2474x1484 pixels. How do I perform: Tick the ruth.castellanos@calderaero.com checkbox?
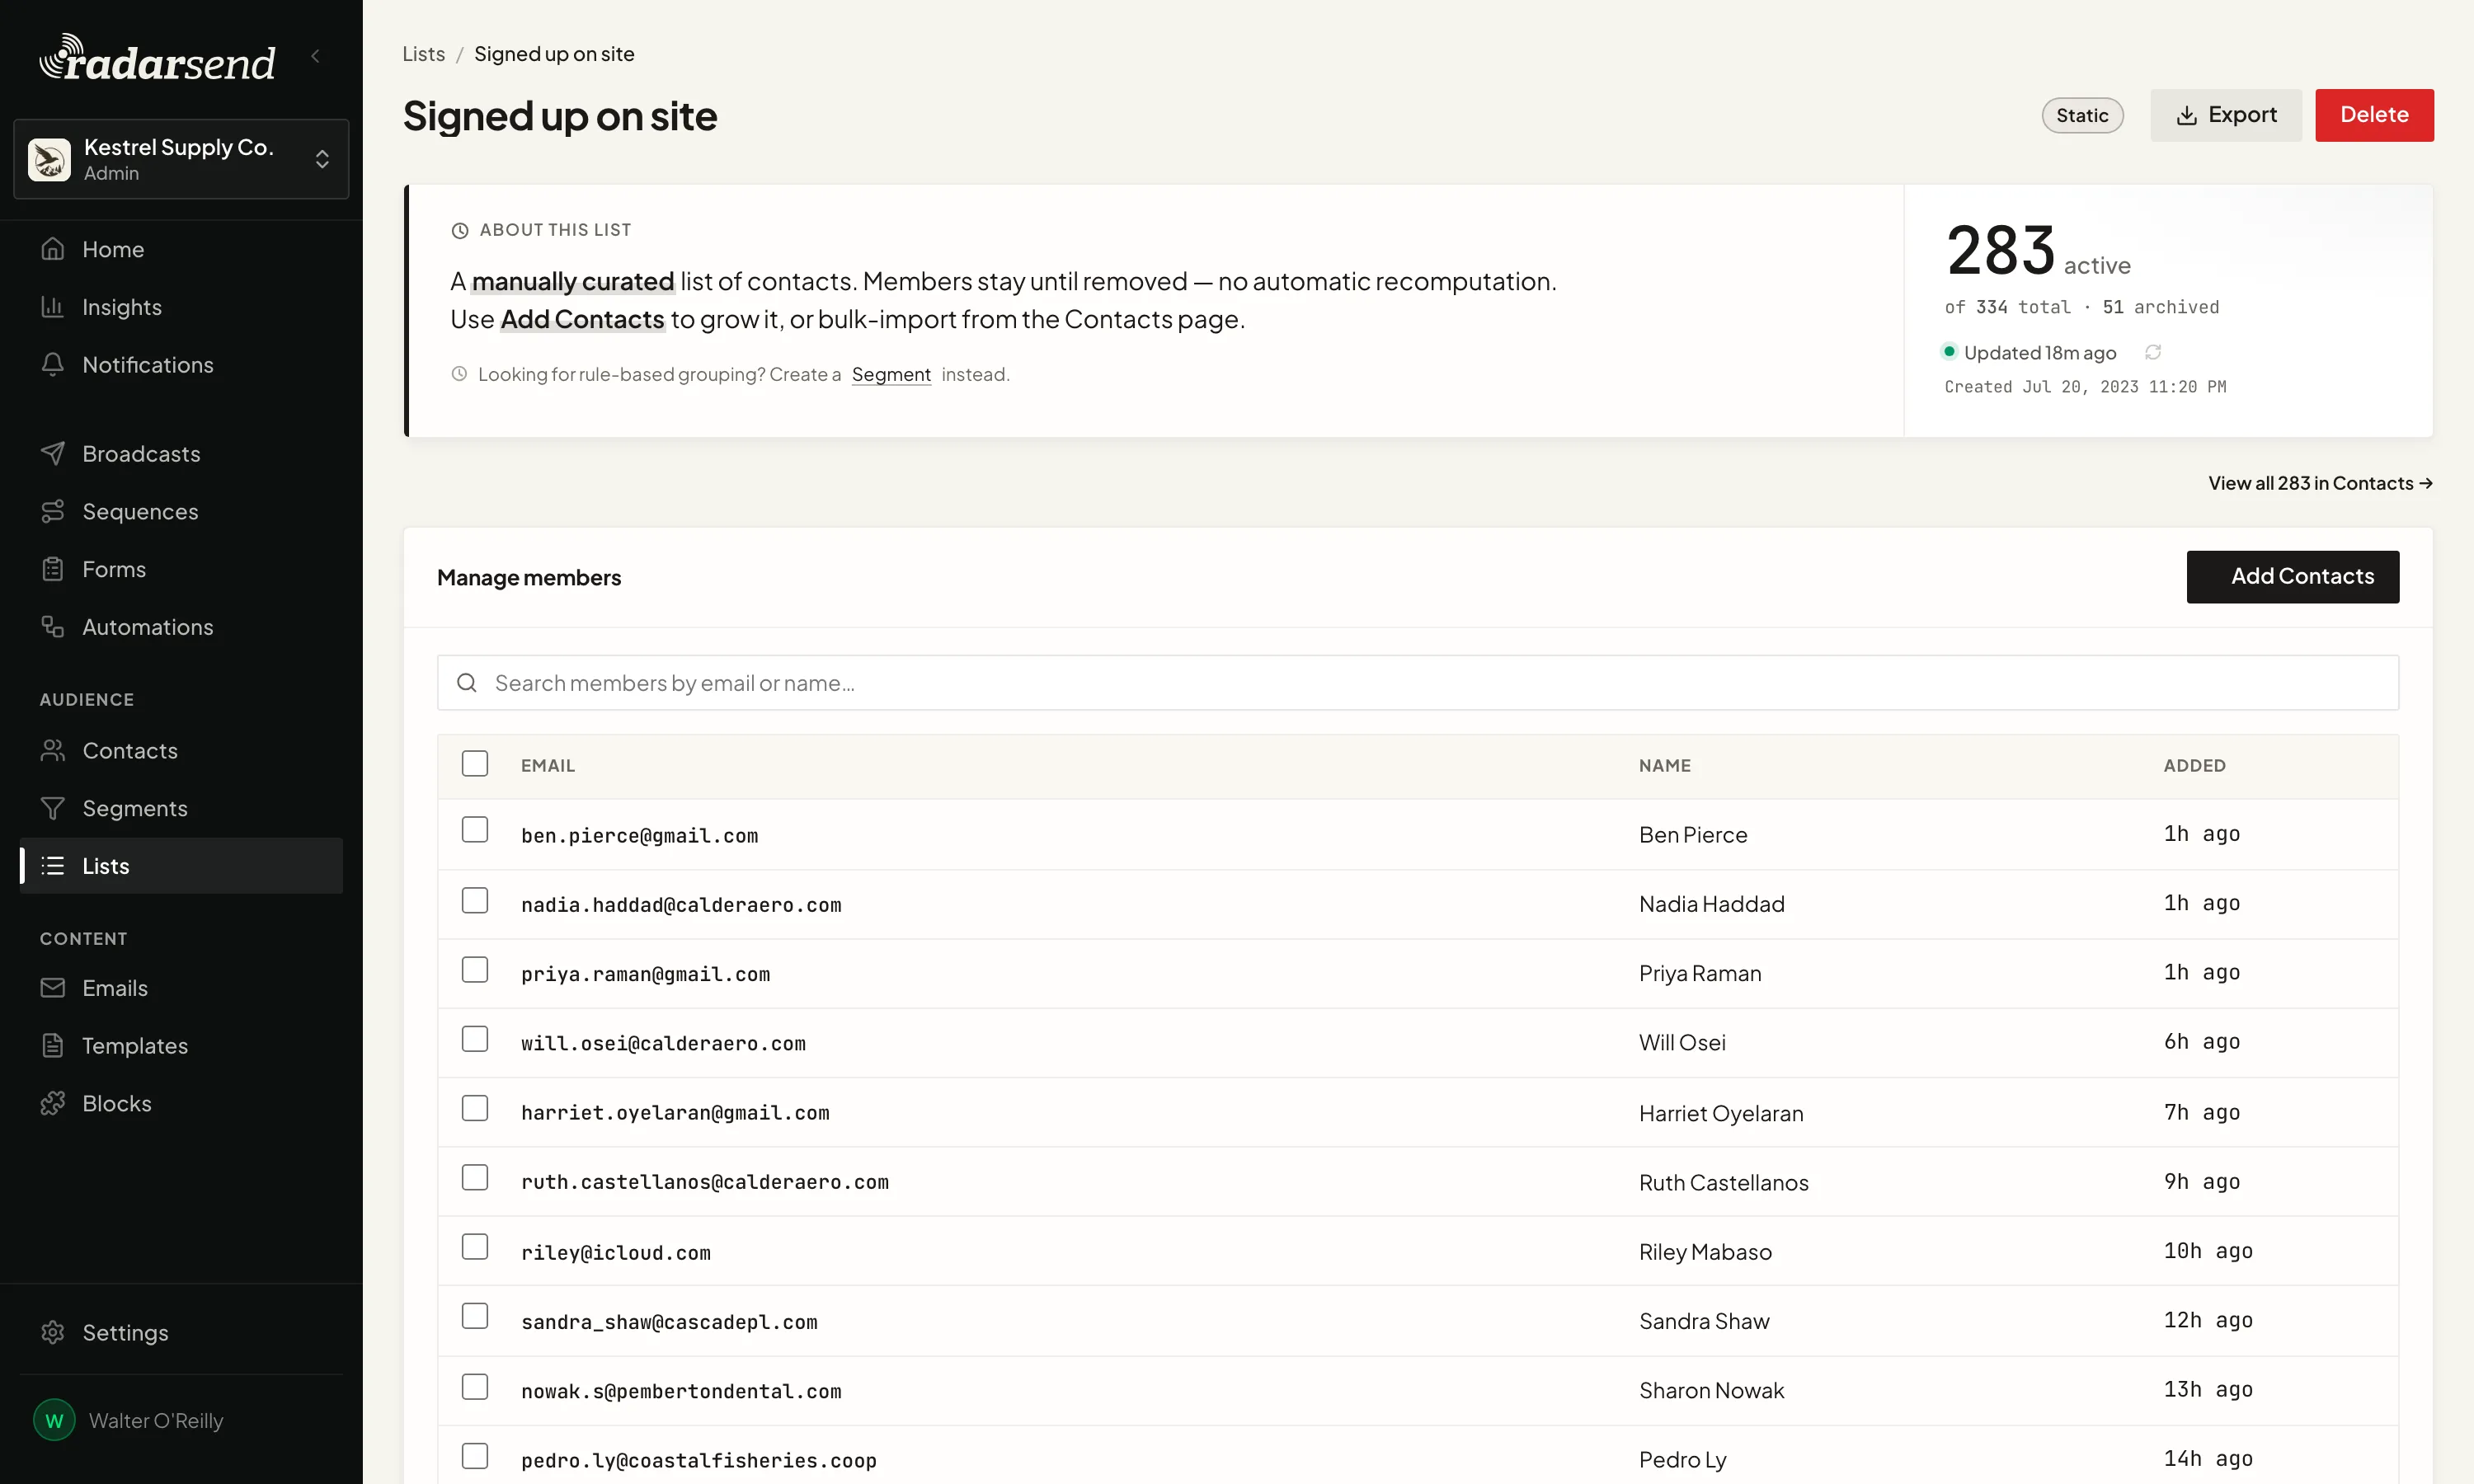pyautogui.click(x=475, y=1178)
